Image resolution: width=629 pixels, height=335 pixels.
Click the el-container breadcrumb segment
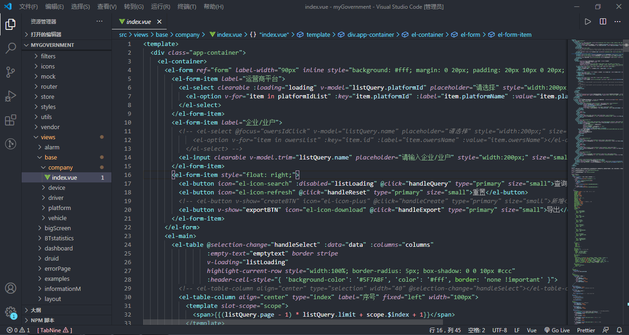423,34
